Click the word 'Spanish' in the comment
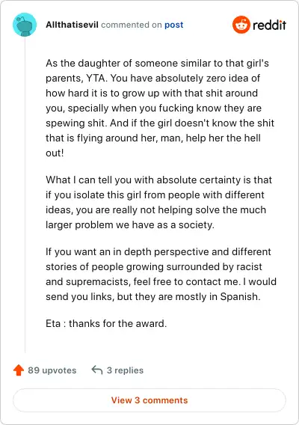 [238, 297]
